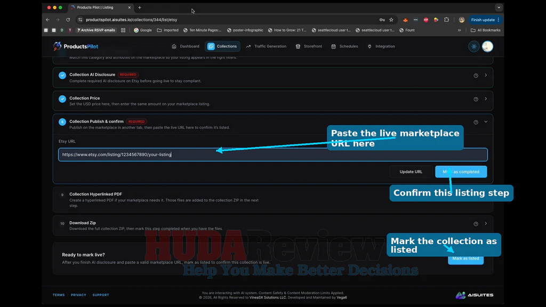Toggle the light/dark theme sun icon

click(x=474, y=46)
